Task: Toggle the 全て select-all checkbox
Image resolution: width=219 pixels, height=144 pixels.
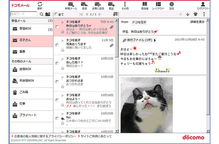Action: coord(56,14)
